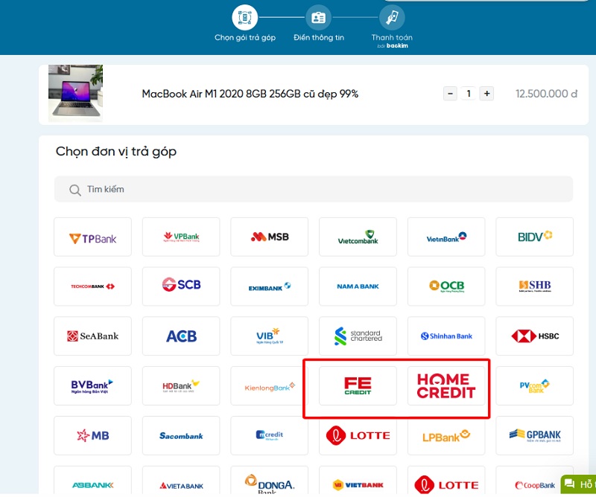Click the Sacombank logo tile
596x497 pixels.
181,435
